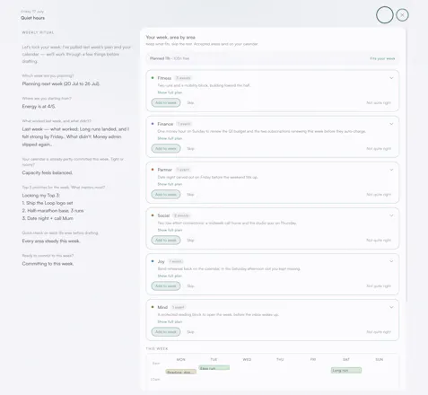Screen dimensions: 428x395
Task: Close the weekly ritual with the X icon
Action: pyautogui.click(x=402, y=15)
